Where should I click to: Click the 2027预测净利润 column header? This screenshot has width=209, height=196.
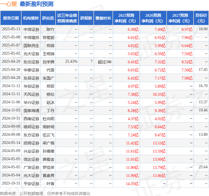[180, 18]
